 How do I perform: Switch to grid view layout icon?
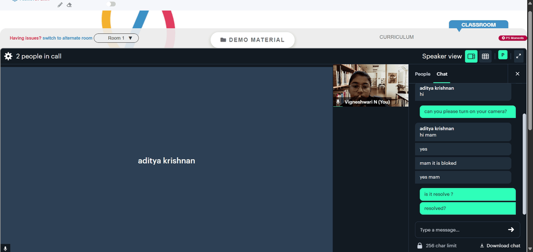click(x=486, y=56)
